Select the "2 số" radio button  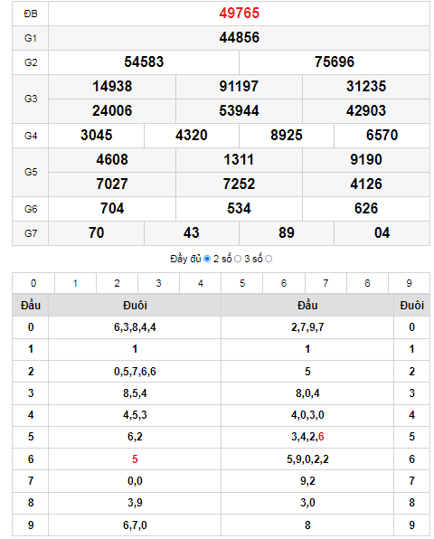coord(238,259)
